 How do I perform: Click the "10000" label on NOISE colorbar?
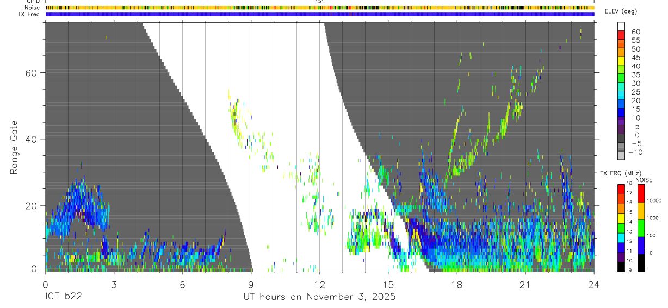pos(654,200)
